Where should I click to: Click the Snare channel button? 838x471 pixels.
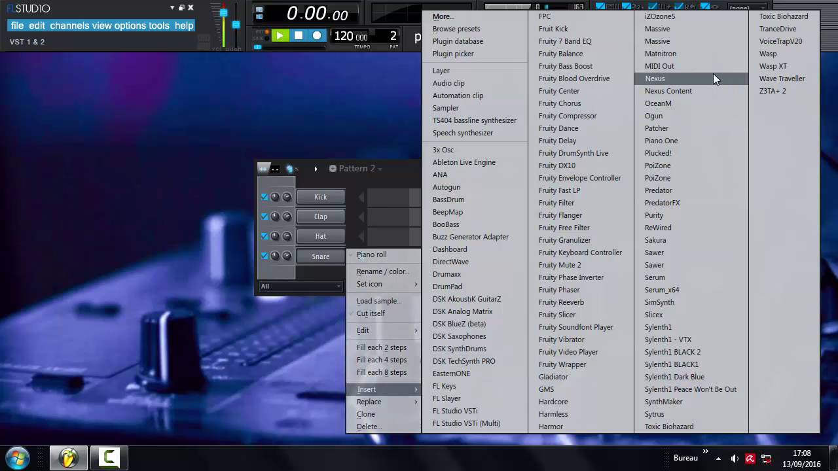pyautogui.click(x=320, y=256)
